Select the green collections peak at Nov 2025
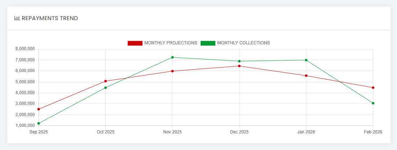This screenshot has height=150, width=397. 173,57
